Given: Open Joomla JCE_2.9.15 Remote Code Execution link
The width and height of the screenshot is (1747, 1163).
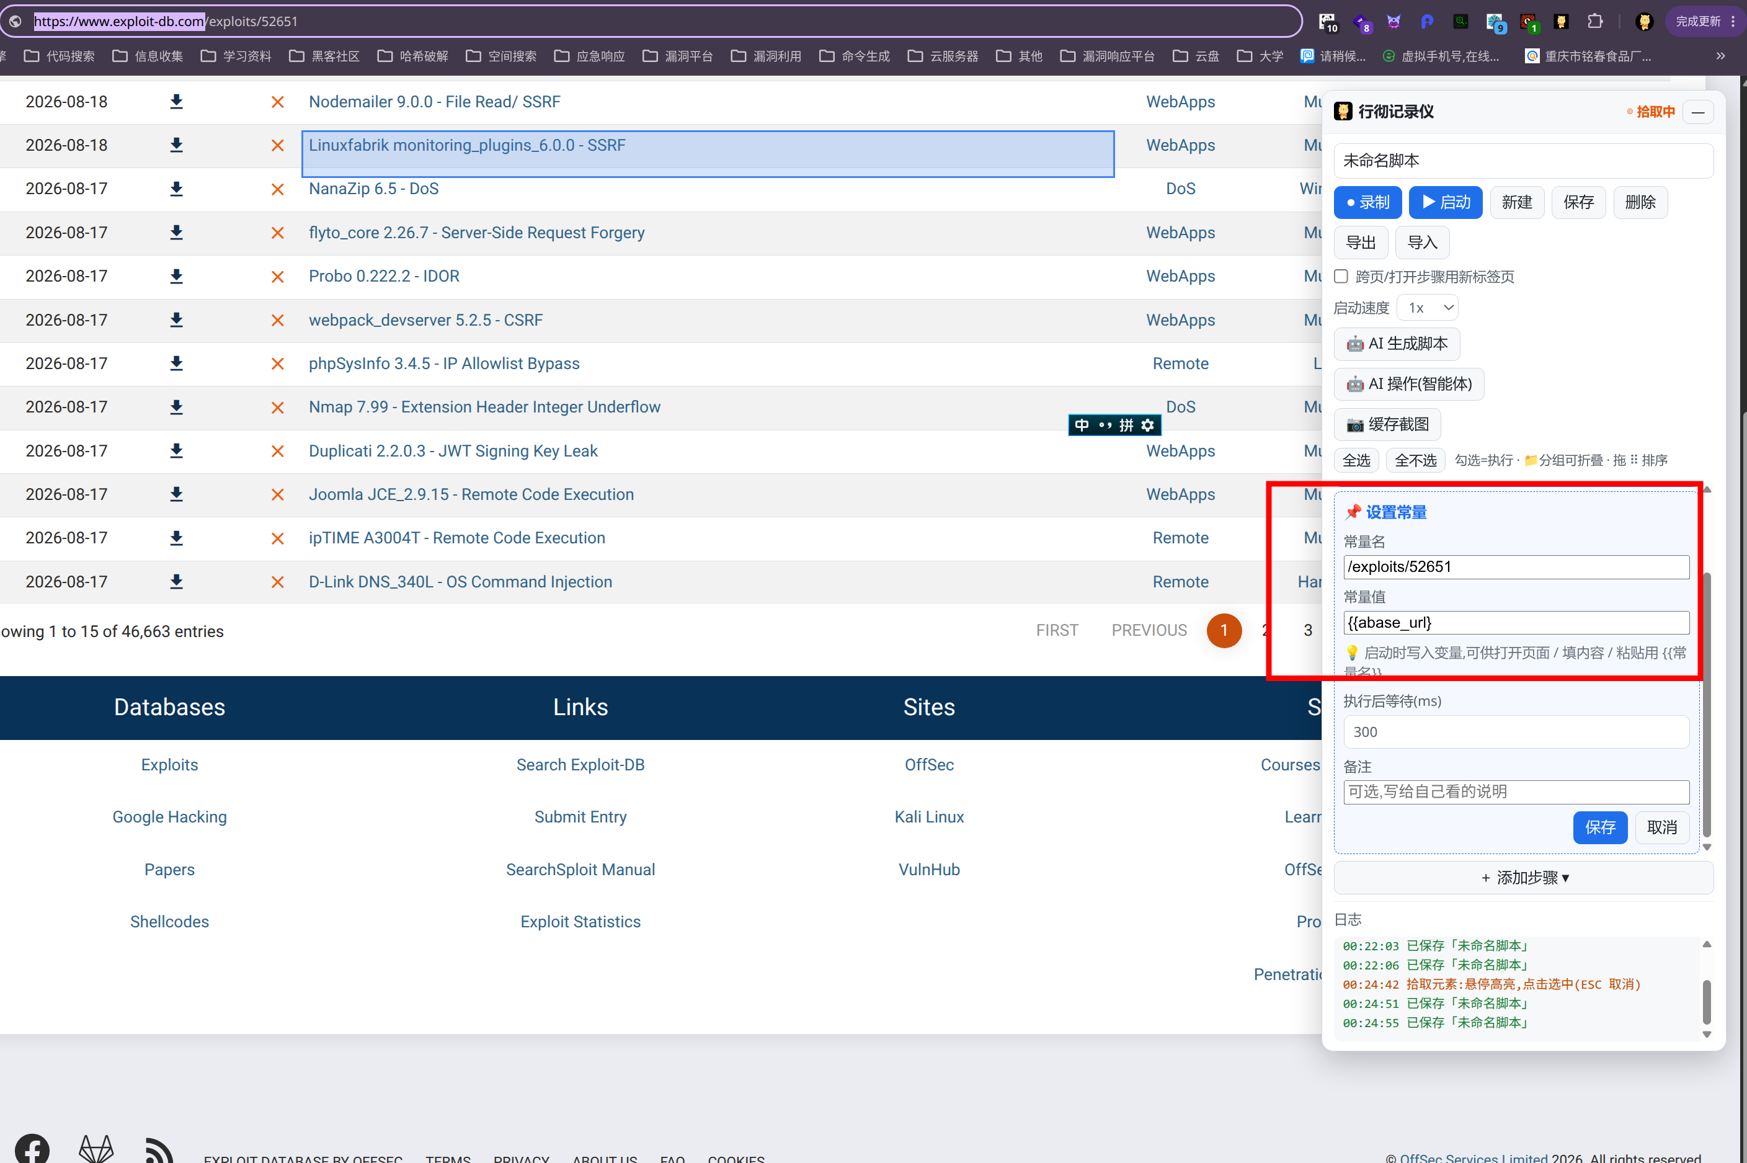Looking at the screenshot, I should [471, 495].
